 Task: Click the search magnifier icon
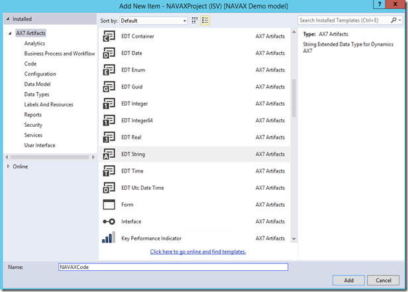393,20
